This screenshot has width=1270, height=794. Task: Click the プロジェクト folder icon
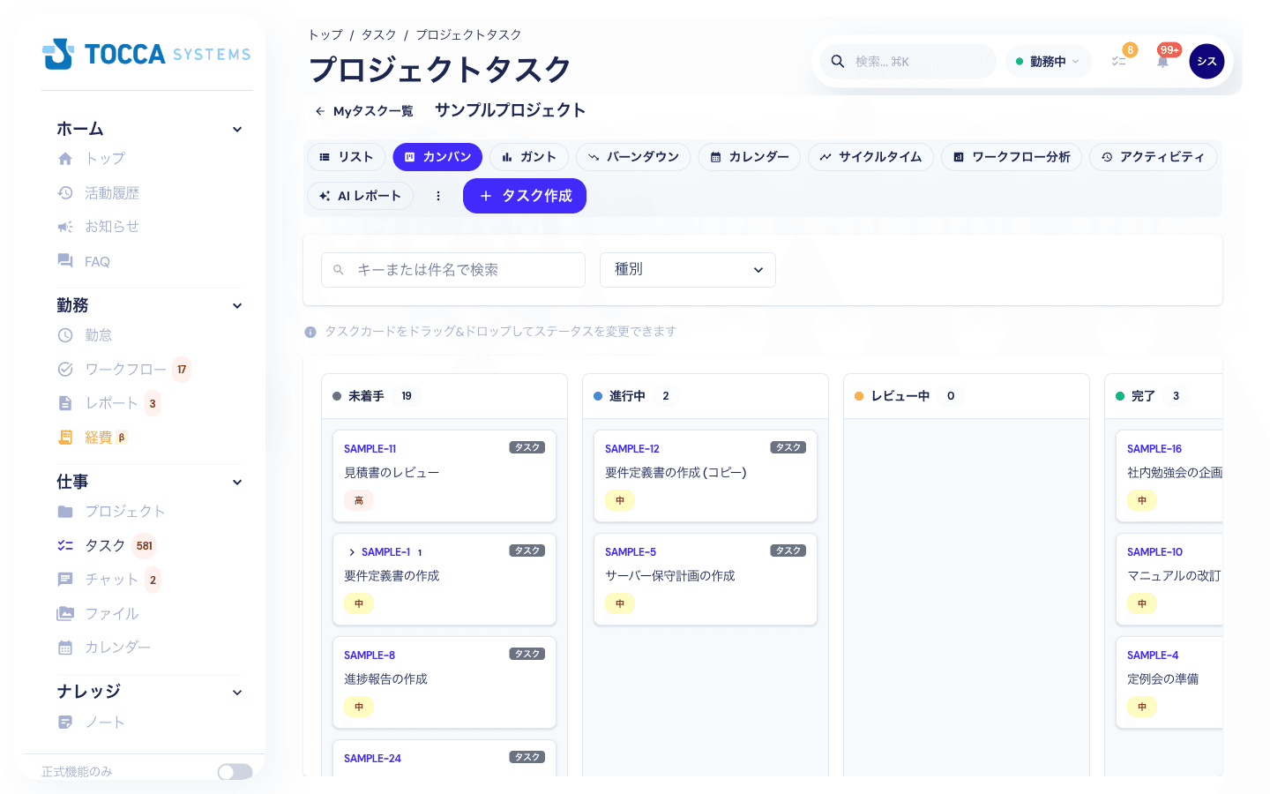click(65, 512)
